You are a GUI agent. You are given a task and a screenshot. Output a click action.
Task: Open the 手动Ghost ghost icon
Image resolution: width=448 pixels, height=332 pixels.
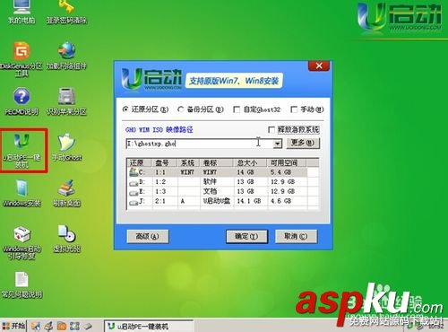pos(67,147)
